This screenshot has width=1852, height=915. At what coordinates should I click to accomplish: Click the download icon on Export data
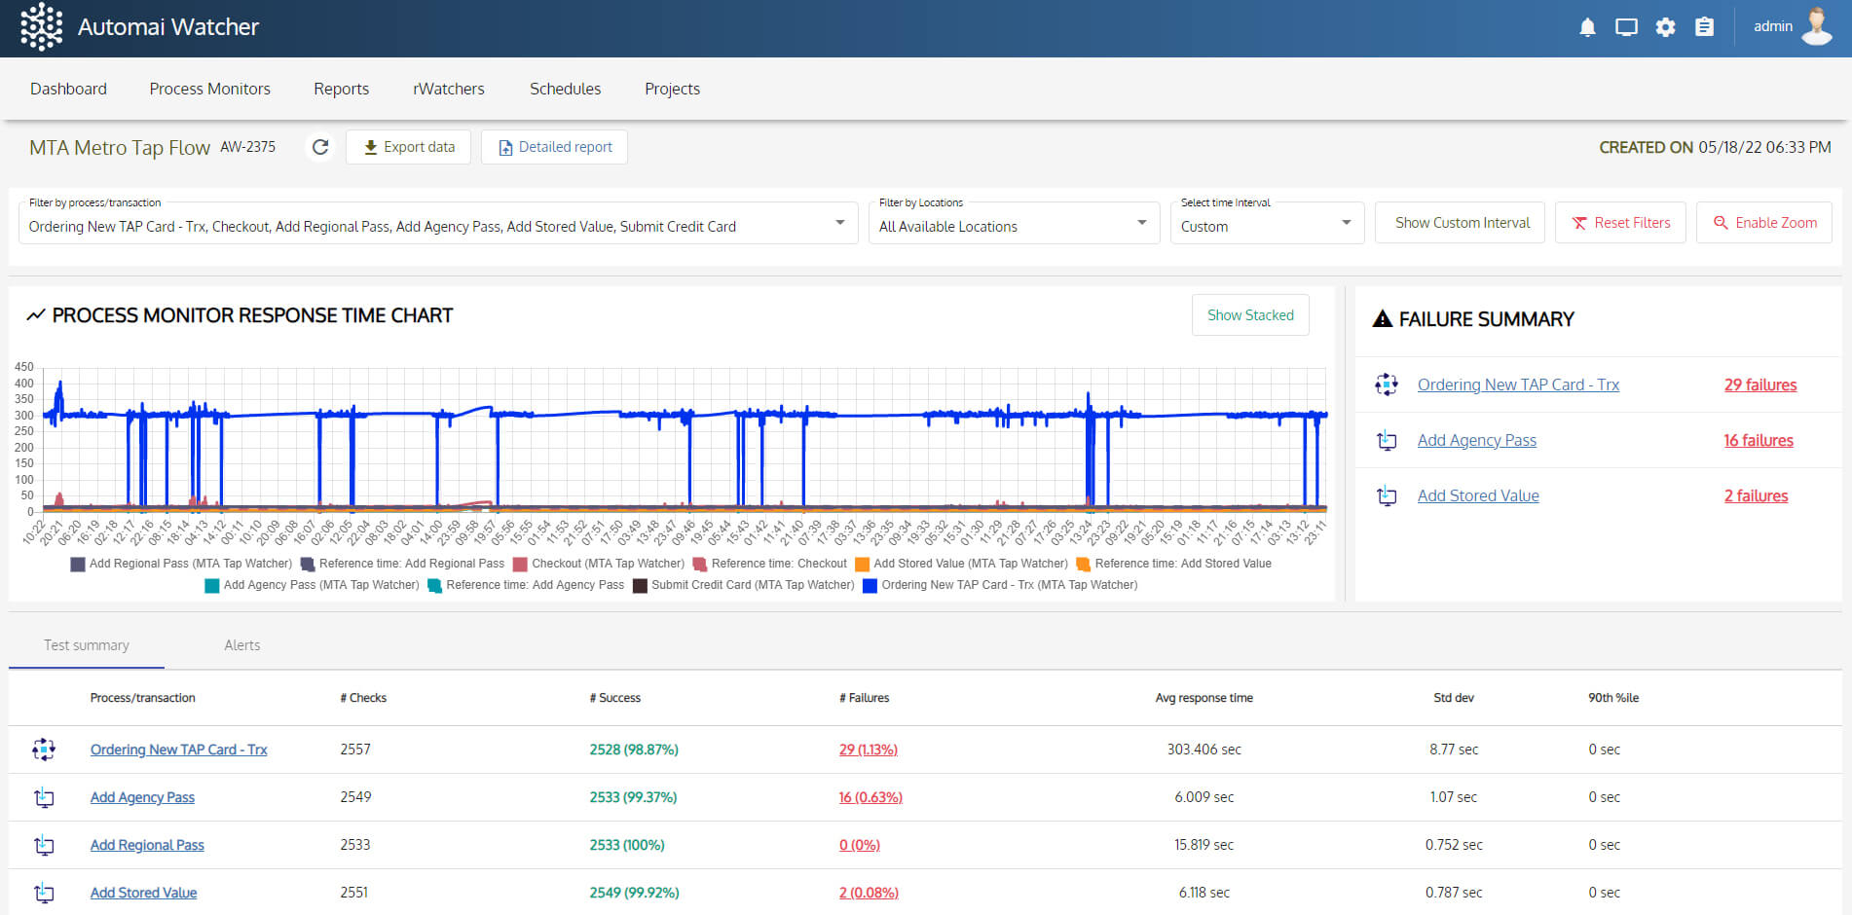pos(371,146)
